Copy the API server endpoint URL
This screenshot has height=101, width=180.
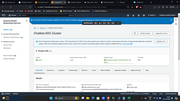[x=37, y=87]
